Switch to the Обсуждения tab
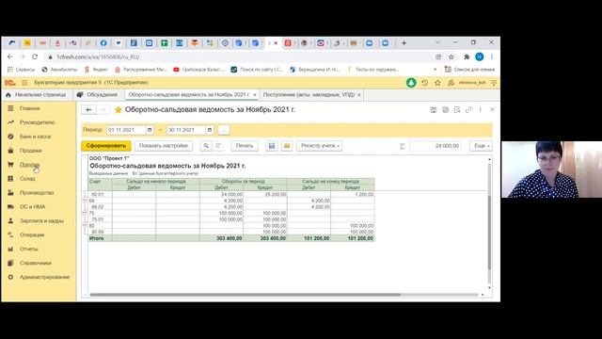Viewport: 602px width, 339px height. point(98,95)
